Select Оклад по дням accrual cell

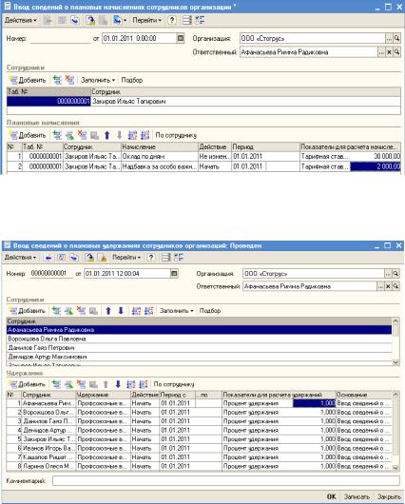[160, 157]
